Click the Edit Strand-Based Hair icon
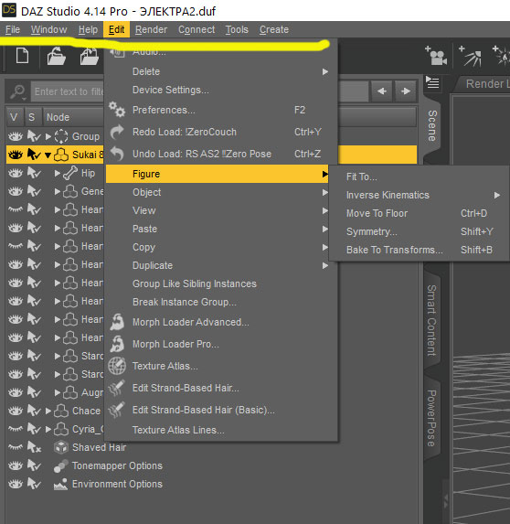 point(117,388)
